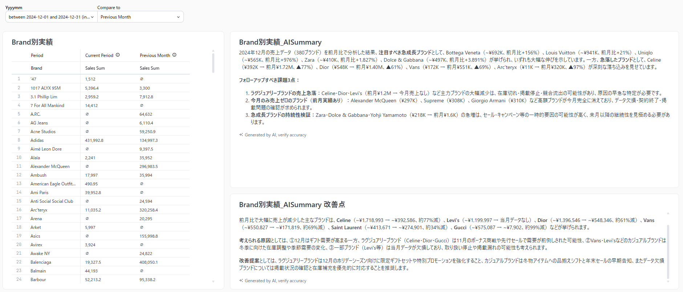Select the '47 brand row

101,79
